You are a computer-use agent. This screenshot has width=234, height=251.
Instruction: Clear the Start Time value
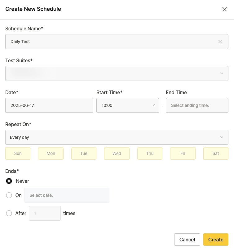click(x=154, y=105)
